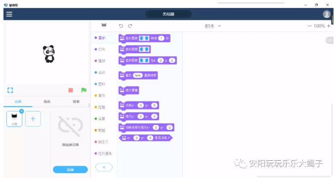Zoom in the workspace with the plus
The width and height of the screenshot is (335, 178).
[x=329, y=26]
